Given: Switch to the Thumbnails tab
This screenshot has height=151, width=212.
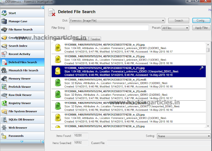Looking at the screenshot, I should pos(81,39).
